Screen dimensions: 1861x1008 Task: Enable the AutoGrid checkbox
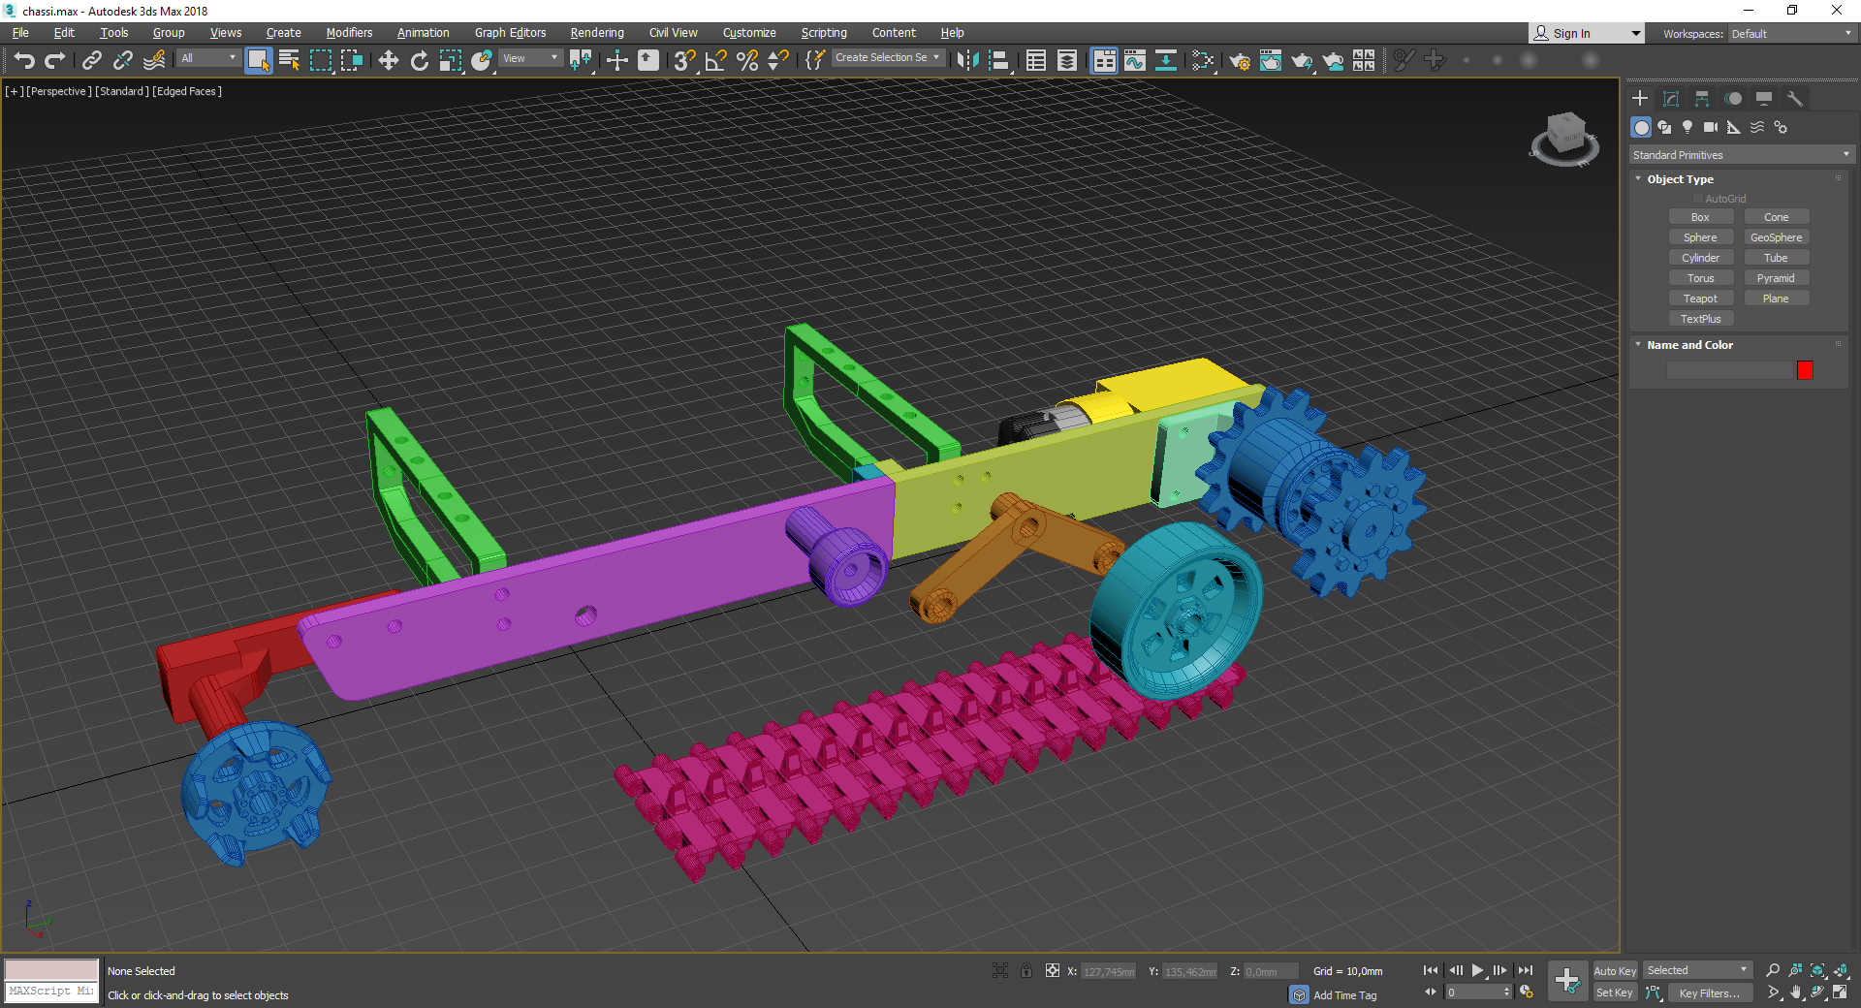(1698, 199)
